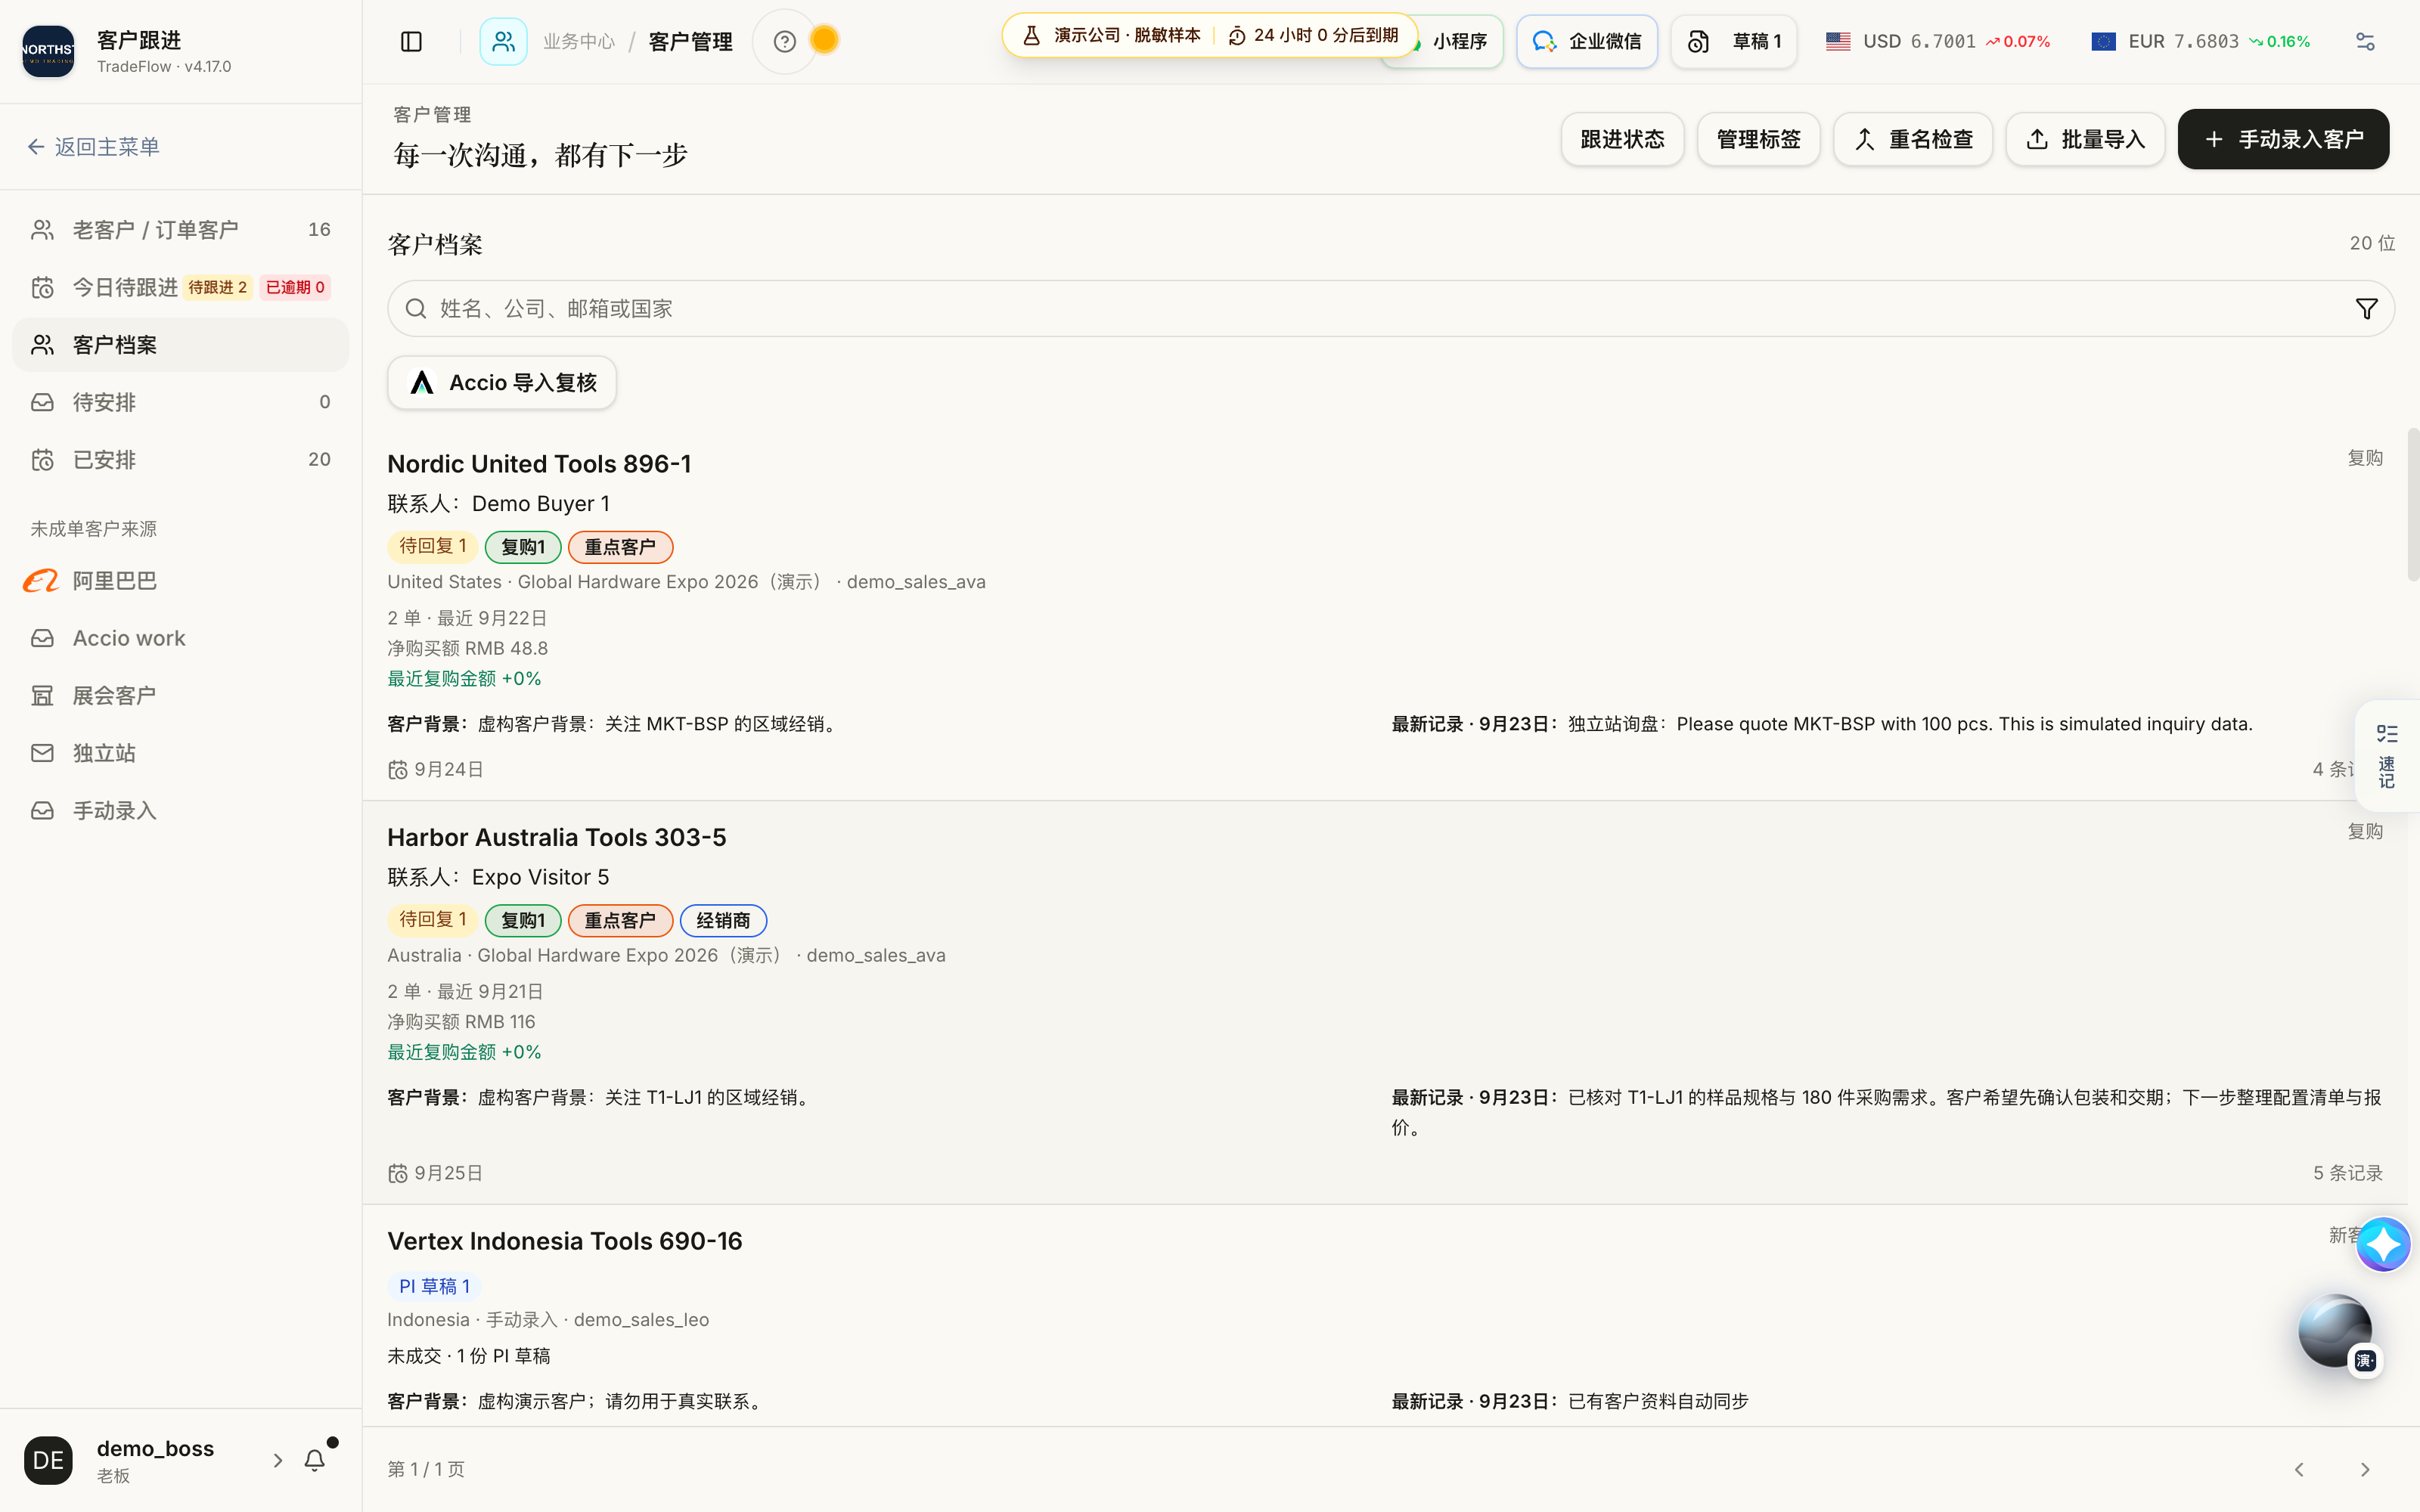
Task: Open notifications bell icon
Action: (315, 1461)
